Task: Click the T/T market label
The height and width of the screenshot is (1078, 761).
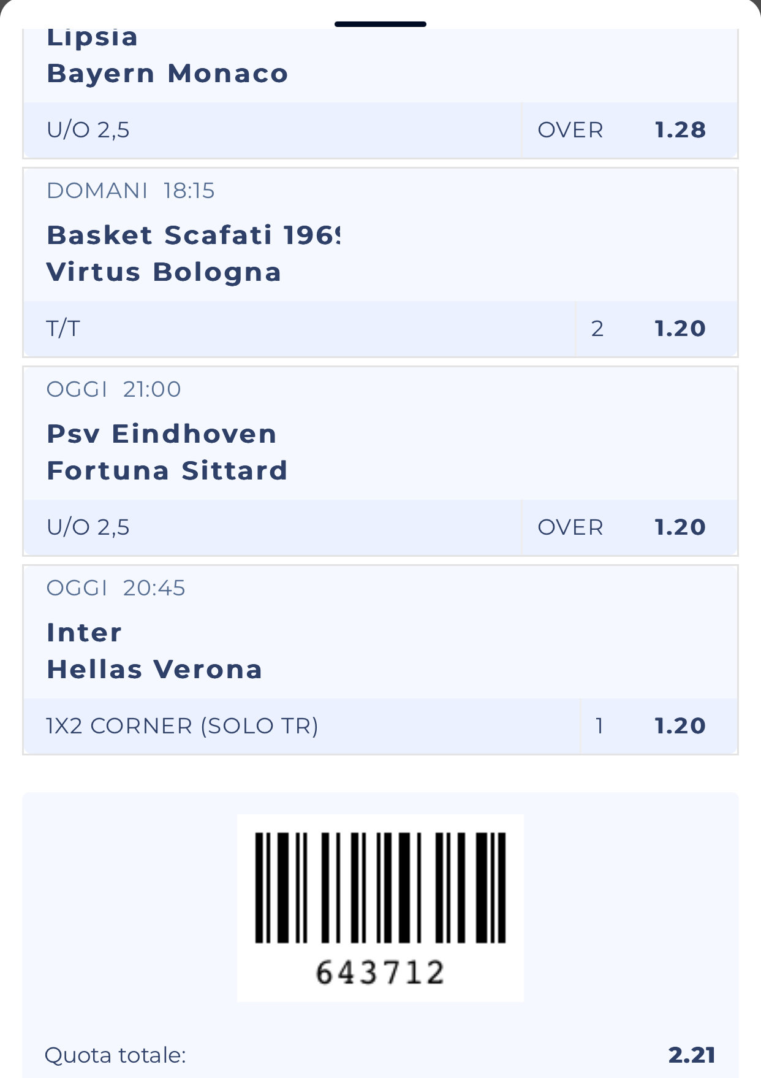Action: [63, 329]
